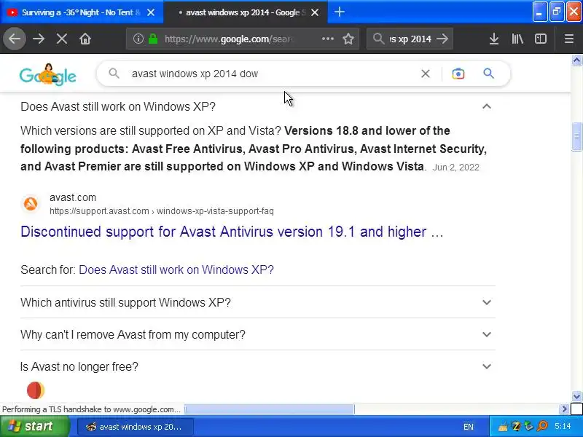This screenshot has height=437, width=583.
Task: Click the forward navigation arrow
Action: (x=39, y=39)
